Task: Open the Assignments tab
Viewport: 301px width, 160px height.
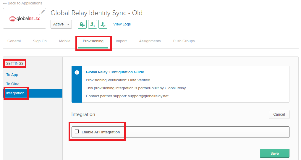Action: 150,41
